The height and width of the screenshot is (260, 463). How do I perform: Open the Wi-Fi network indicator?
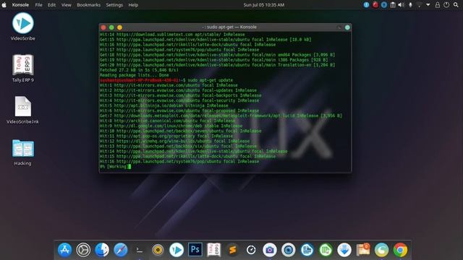click(419, 5)
